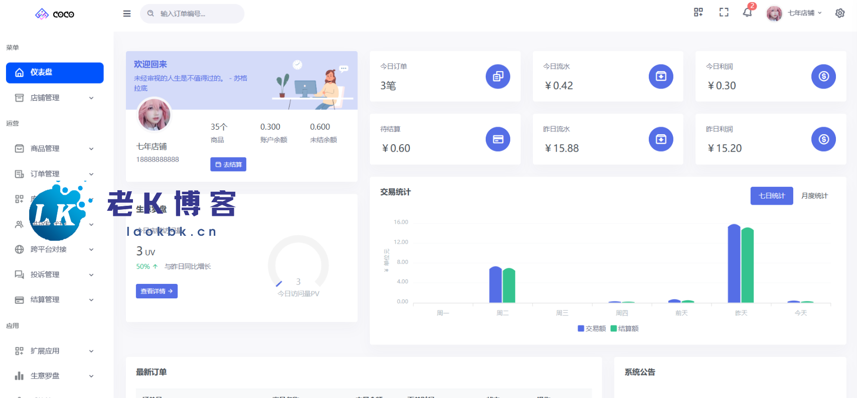Toggle 交易额 legend series in chart
This screenshot has width=857, height=398.
[592, 328]
